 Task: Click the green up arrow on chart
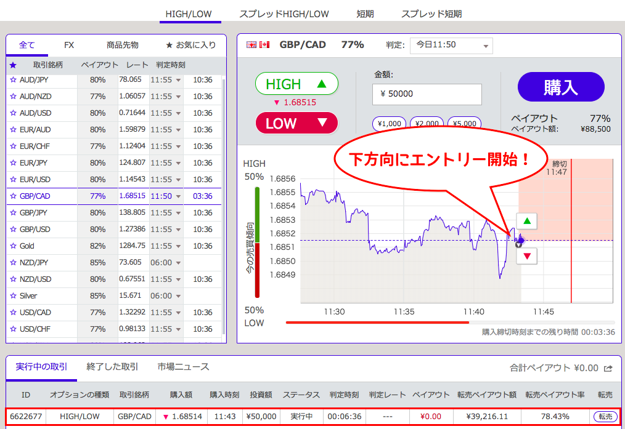click(x=526, y=222)
